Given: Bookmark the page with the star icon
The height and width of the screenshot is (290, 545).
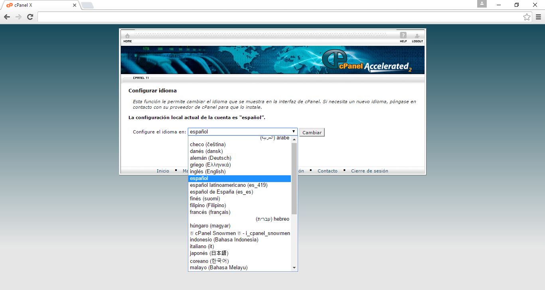Looking at the screenshot, I should tap(527, 17).
